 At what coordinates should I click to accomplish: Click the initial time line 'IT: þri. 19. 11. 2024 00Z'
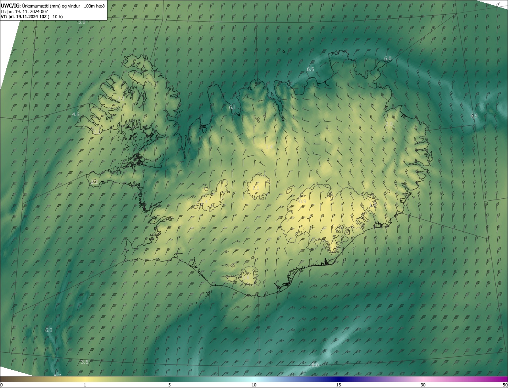[x=24, y=12]
